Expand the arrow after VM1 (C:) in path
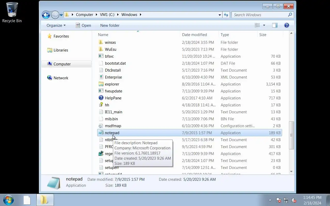 (x=118, y=15)
